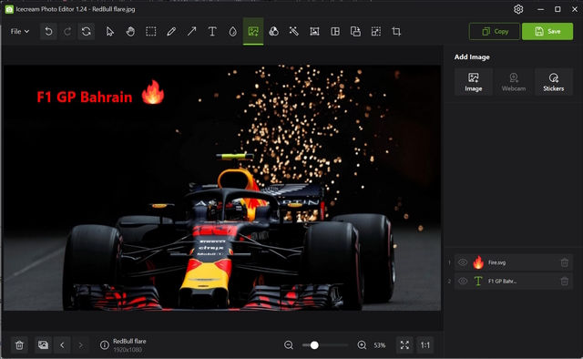Viewport: 583px width, 359px height.
Task: Delete the F1 GP Bahr... text layer
Action: pos(565,281)
